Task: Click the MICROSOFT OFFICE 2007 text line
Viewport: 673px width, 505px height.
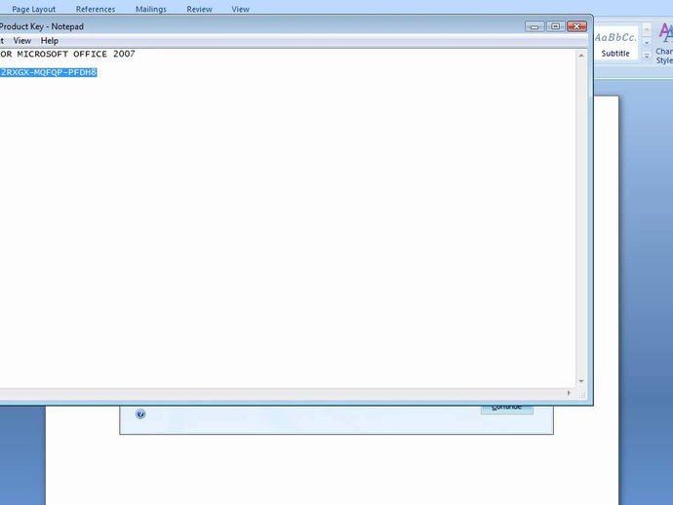Action: point(67,54)
